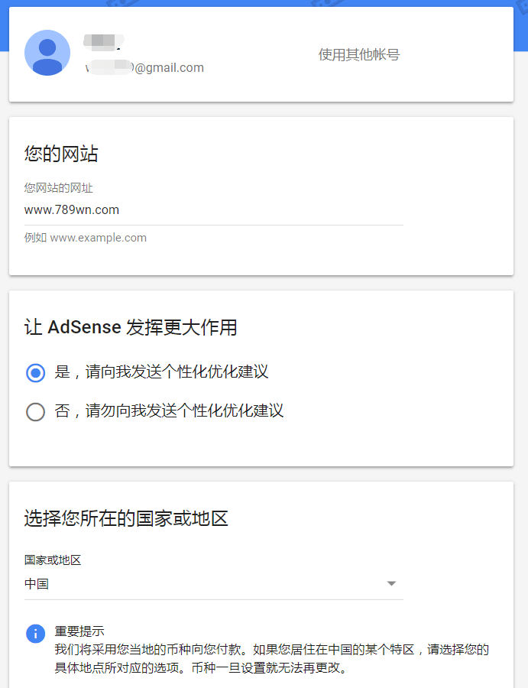Viewport: 528px width, 688px height.
Task: Click the 您网站的网址 field label
Action: (x=58, y=188)
